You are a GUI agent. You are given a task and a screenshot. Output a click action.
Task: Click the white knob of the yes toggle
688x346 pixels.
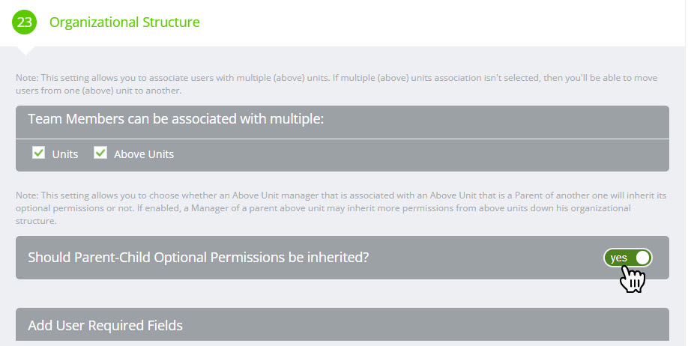pos(642,258)
